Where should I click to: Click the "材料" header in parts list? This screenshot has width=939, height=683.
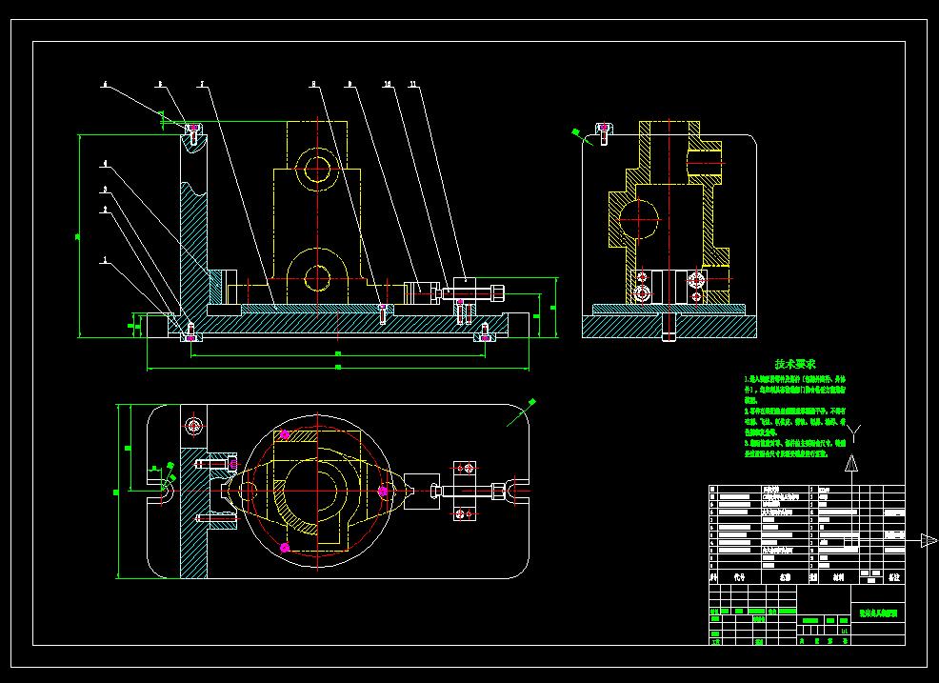point(838,577)
